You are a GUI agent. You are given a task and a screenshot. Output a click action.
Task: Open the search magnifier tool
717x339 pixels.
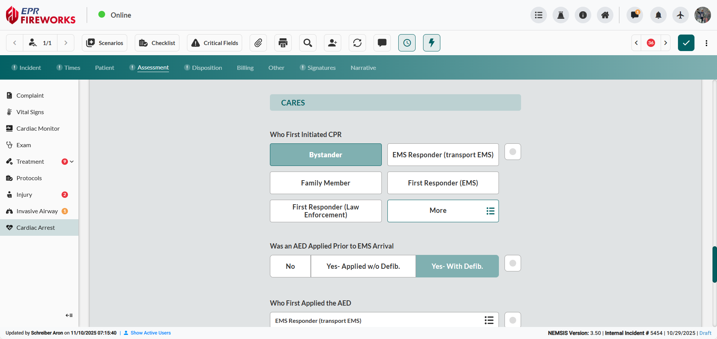click(x=308, y=43)
